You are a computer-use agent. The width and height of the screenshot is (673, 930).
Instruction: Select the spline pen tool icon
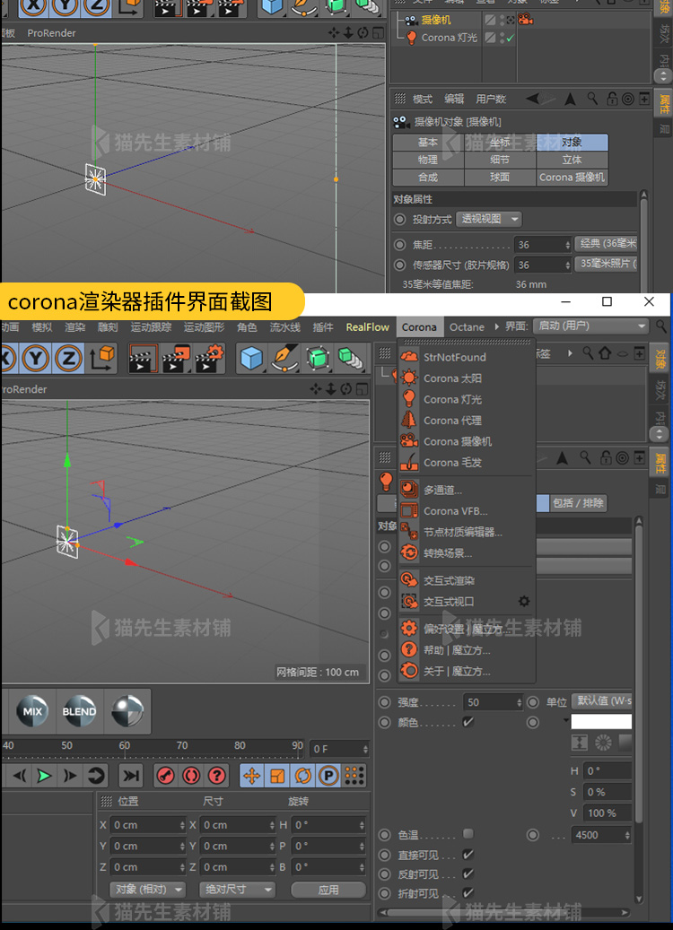click(x=284, y=358)
